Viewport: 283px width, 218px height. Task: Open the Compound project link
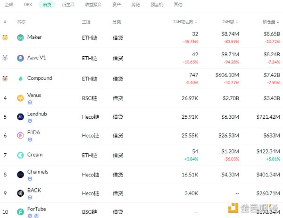40,78
